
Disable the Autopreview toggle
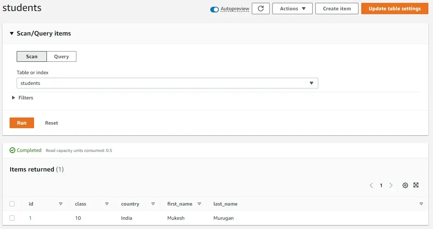click(214, 9)
